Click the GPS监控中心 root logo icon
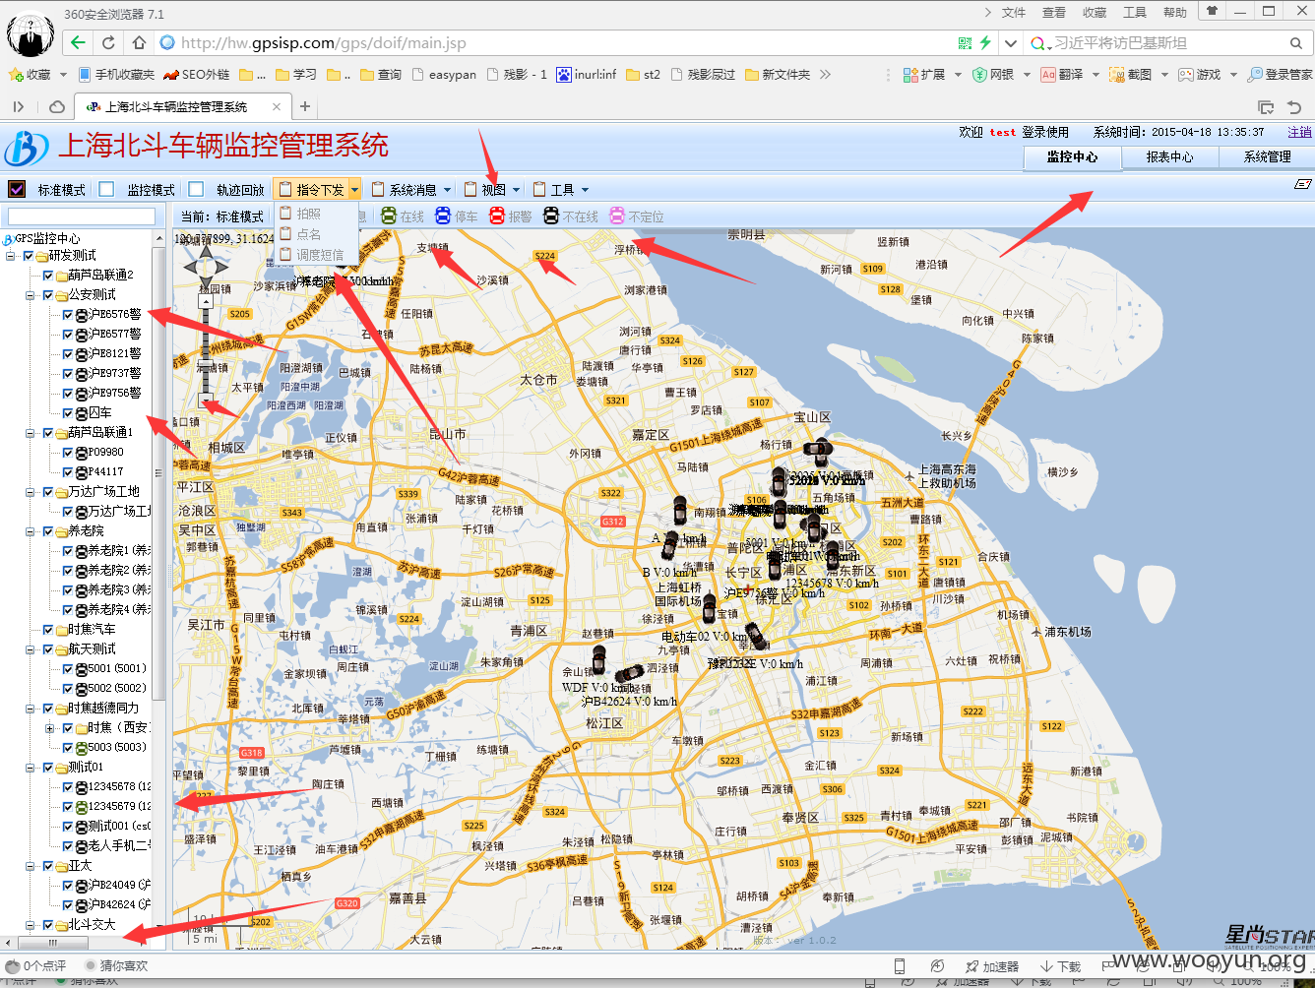Screen dimensions: 1315x988 pyautogui.click(x=8, y=239)
